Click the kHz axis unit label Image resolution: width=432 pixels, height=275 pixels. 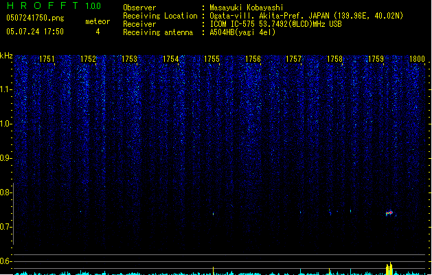pos(6,56)
